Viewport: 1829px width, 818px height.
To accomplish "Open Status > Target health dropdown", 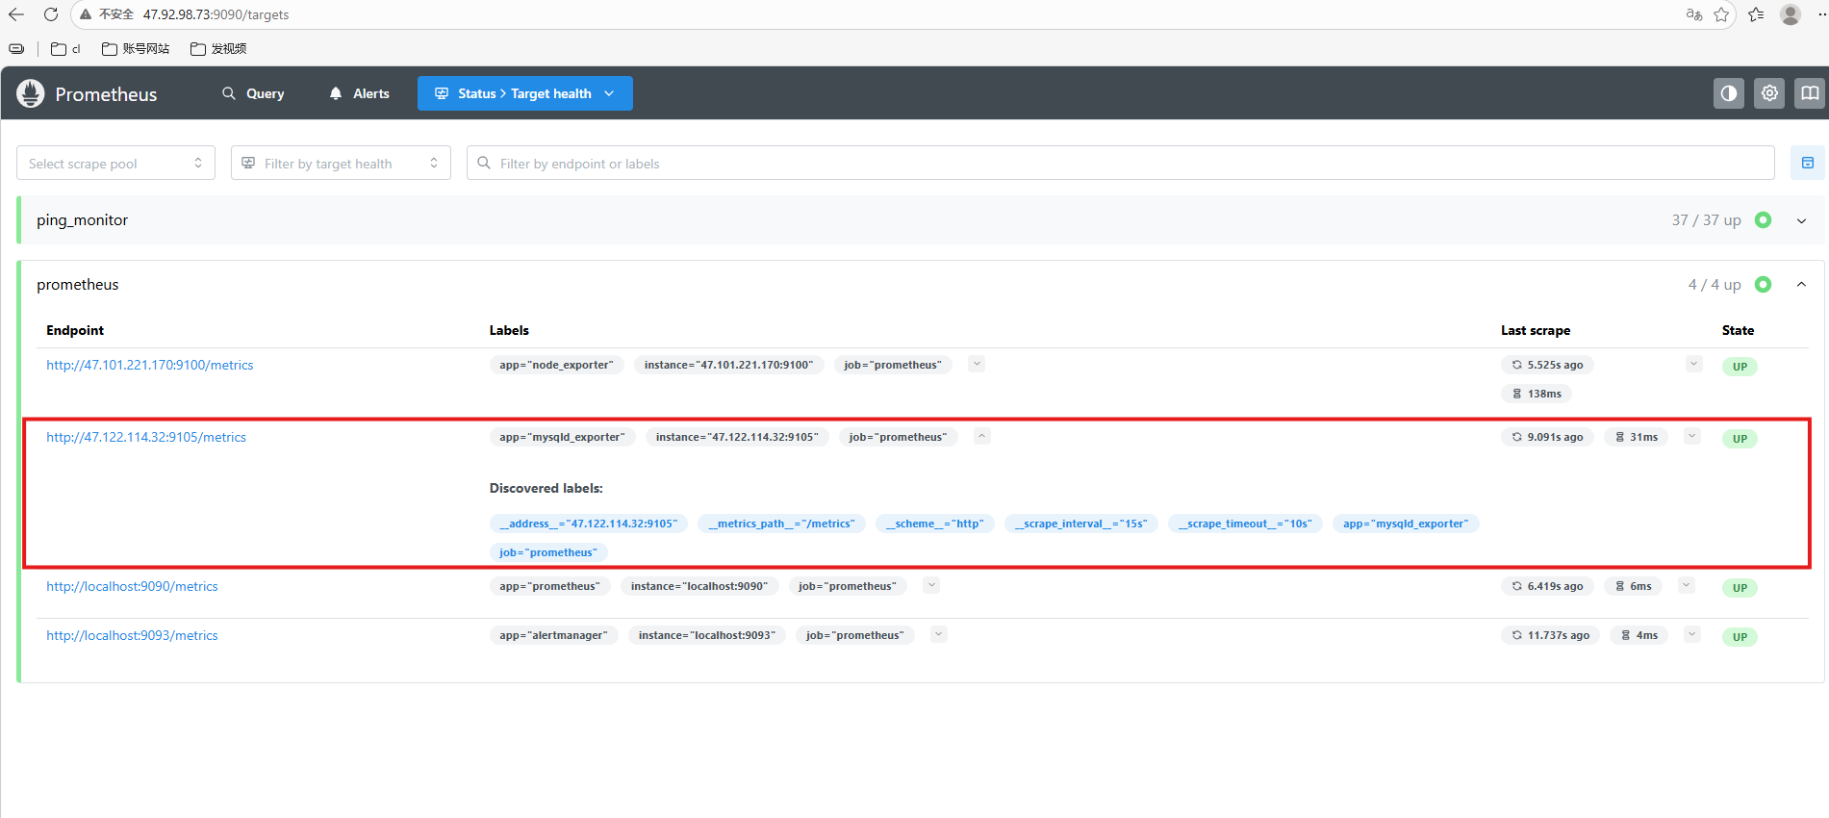I will (x=524, y=93).
